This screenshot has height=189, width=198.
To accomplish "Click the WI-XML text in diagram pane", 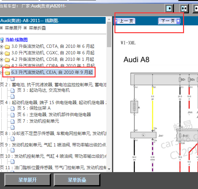I will tap(128, 43).
